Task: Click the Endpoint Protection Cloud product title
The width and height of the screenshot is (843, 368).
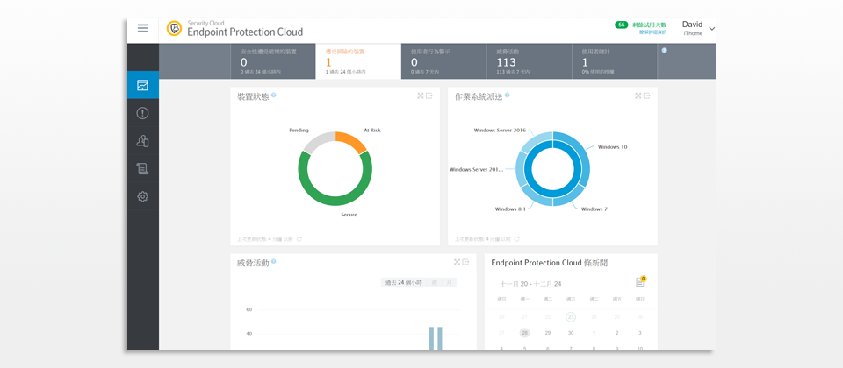Action: tap(245, 32)
